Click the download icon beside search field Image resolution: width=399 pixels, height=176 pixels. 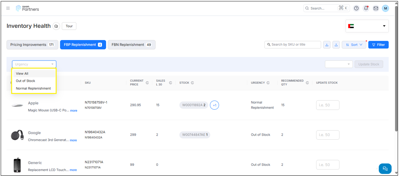click(327, 45)
